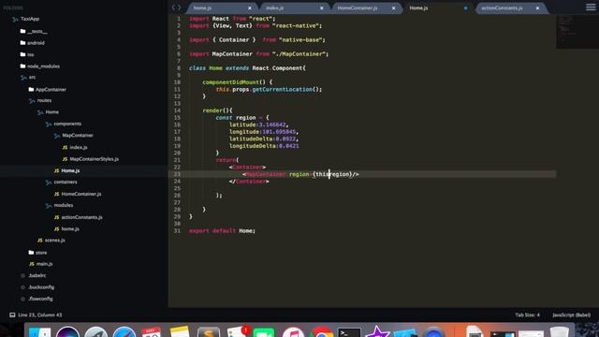Open Finder from the Dock
The height and width of the screenshot is (337, 599).
(39, 332)
